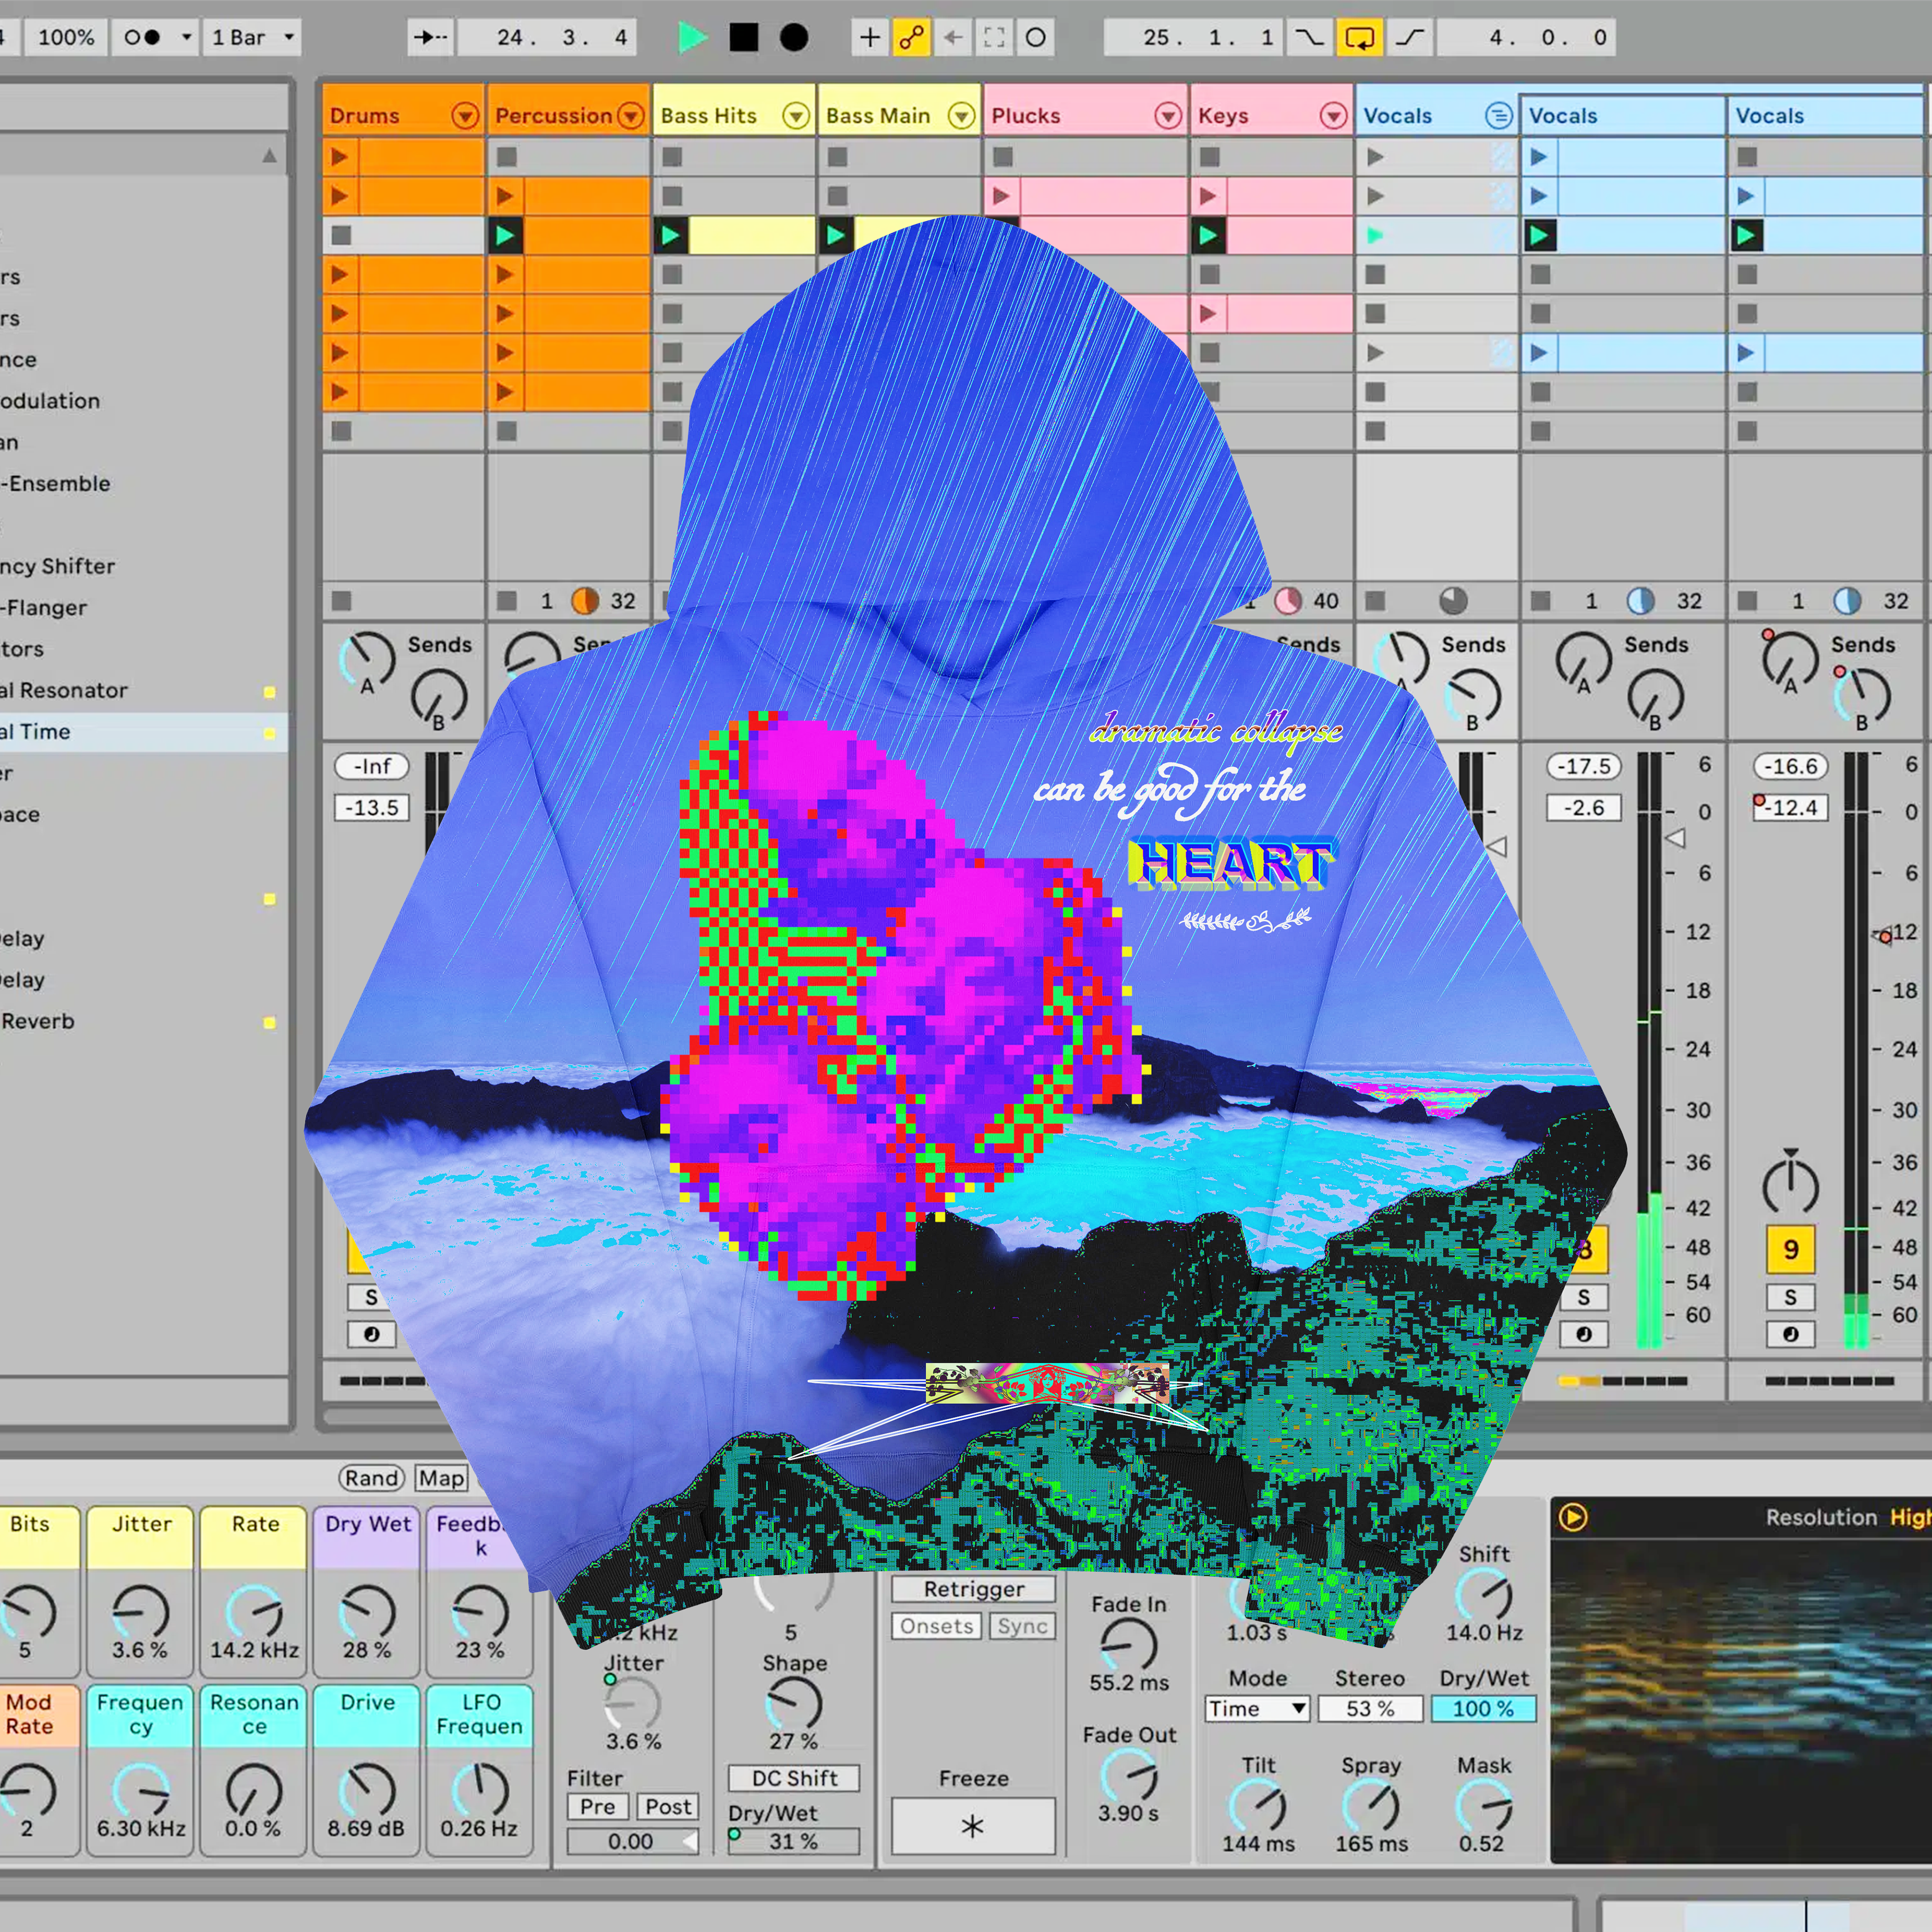Arm the round arrangement record button

pos(794,38)
